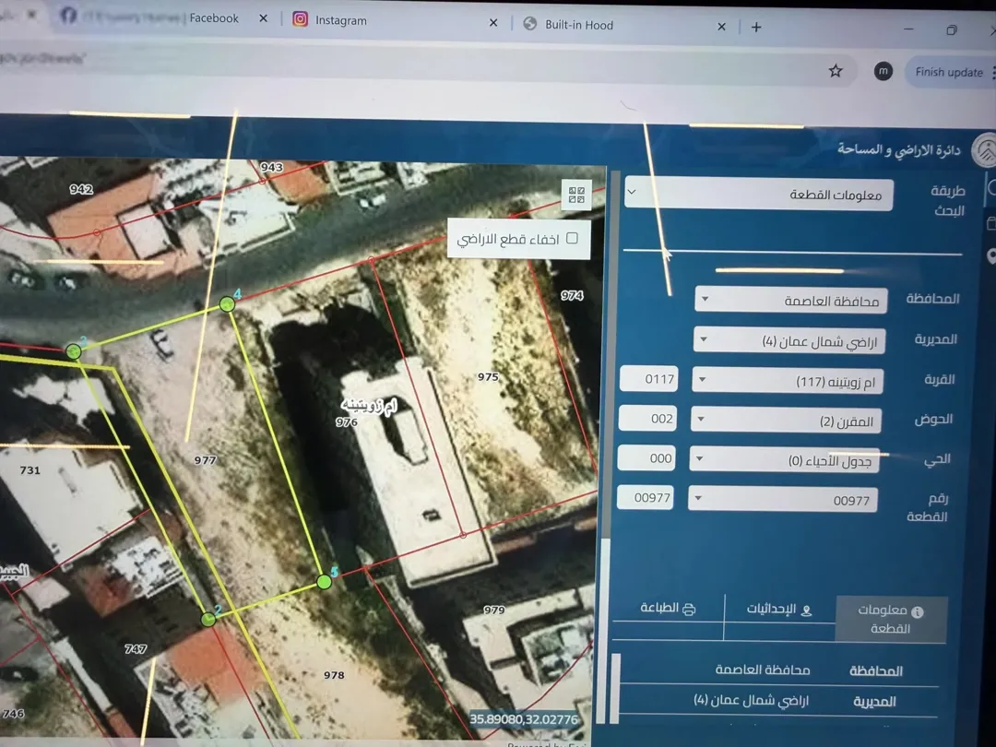Open the ام زويتينه (117) village dropdown
This screenshot has width=996, height=747.
[787, 381]
